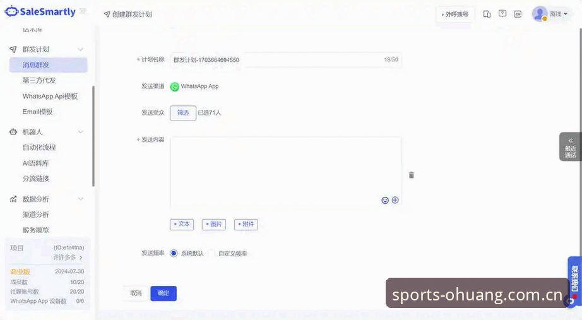
Task: Click the project switch arrow in sidebar
Action: (x=81, y=258)
